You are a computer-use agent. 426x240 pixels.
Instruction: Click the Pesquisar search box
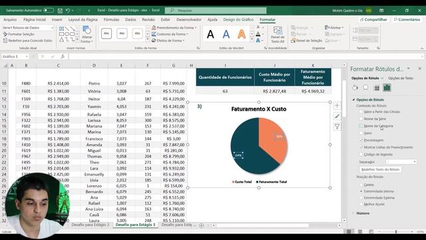(x=216, y=11)
